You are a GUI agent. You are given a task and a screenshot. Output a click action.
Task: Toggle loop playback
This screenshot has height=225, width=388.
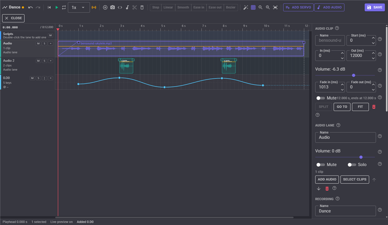(64, 8)
